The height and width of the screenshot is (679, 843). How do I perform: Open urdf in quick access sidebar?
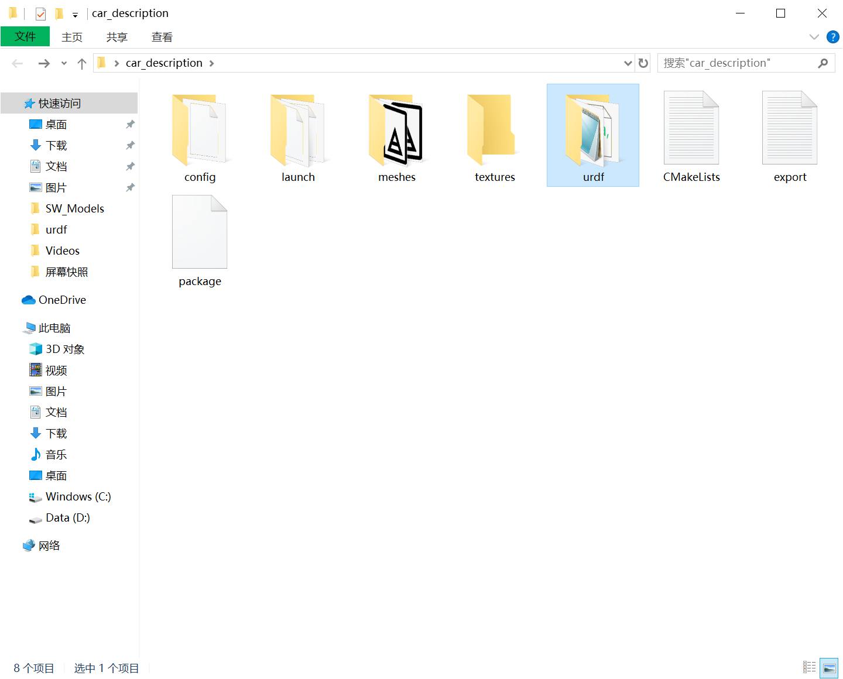pyautogui.click(x=49, y=229)
